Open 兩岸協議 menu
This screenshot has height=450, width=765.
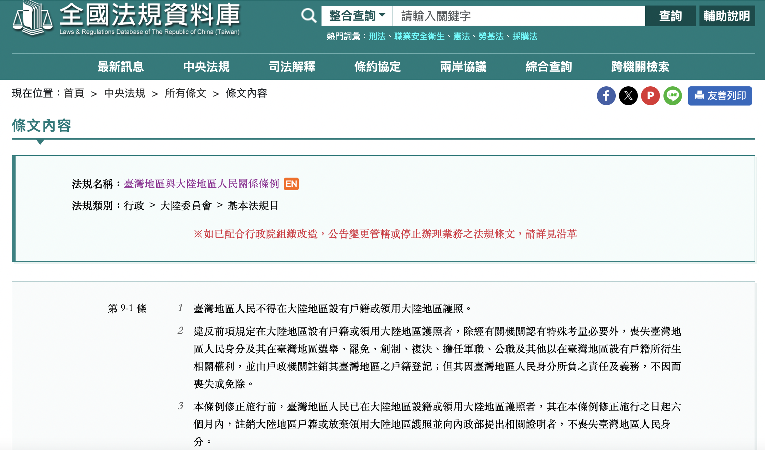click(463, 67)
